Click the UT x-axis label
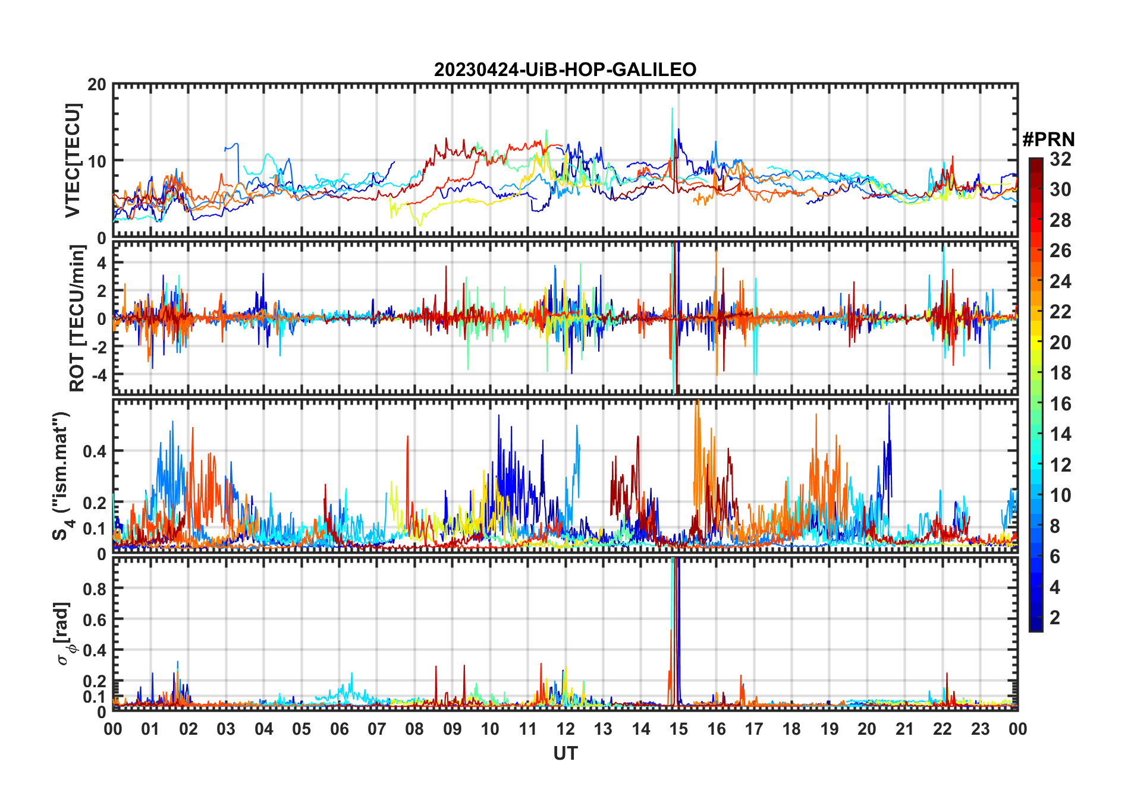Screen dimensions: 1131x790 coord(565,754)
